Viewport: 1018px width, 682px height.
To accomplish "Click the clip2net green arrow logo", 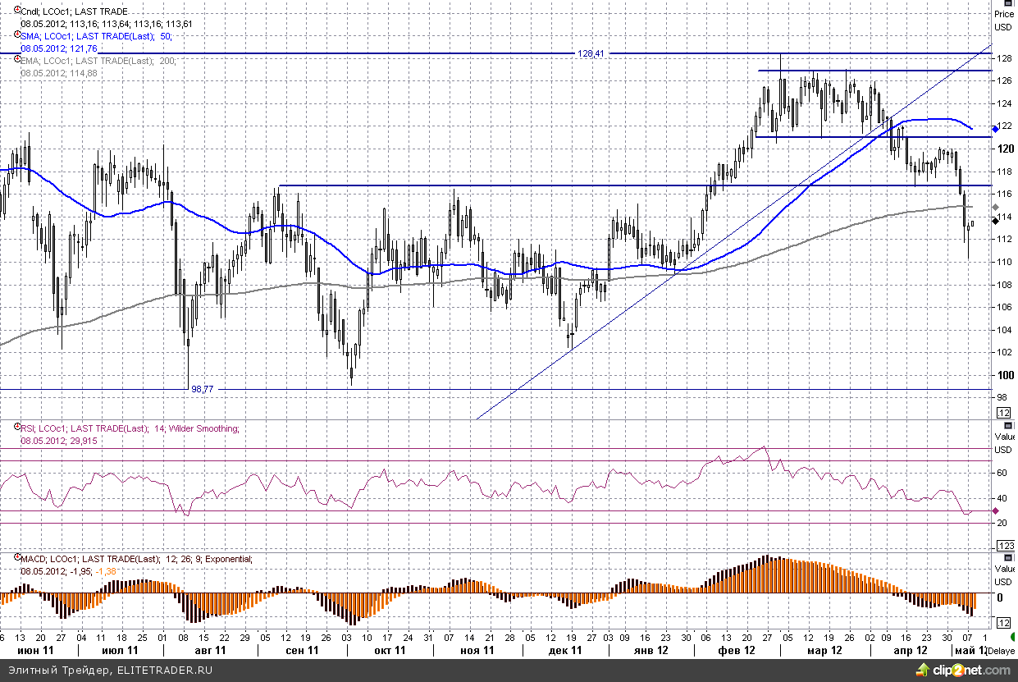I will coord(927,671).
